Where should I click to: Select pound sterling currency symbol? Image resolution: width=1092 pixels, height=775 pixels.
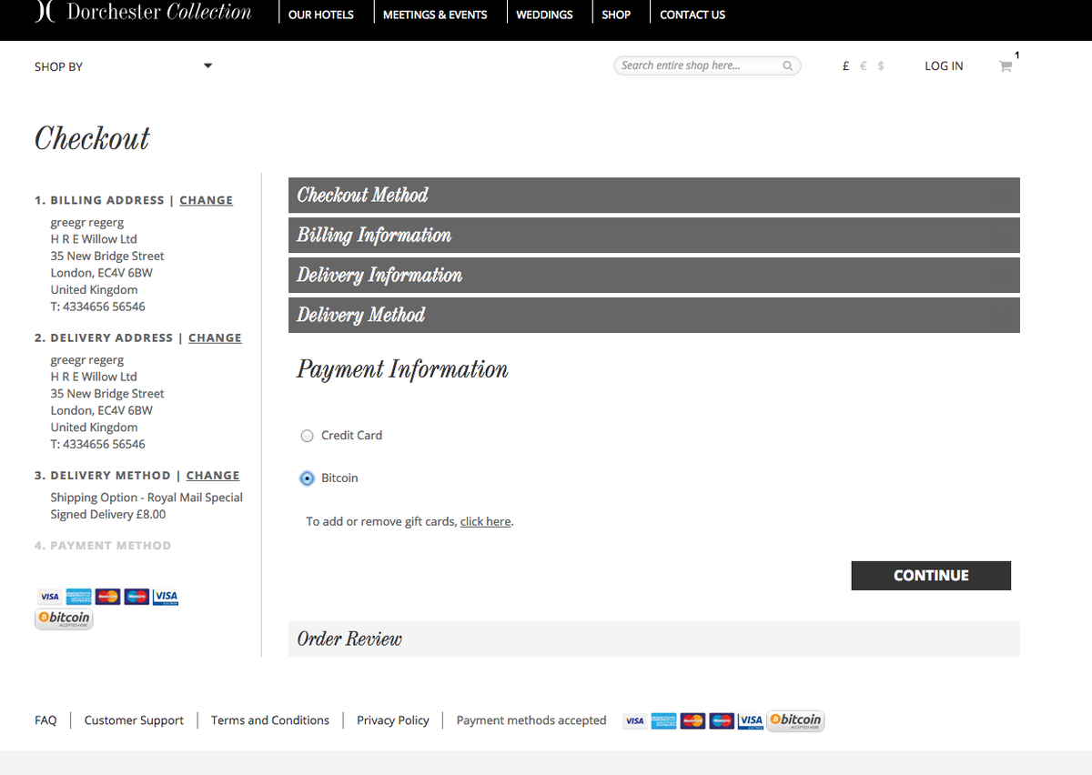(x=846, y=66)
